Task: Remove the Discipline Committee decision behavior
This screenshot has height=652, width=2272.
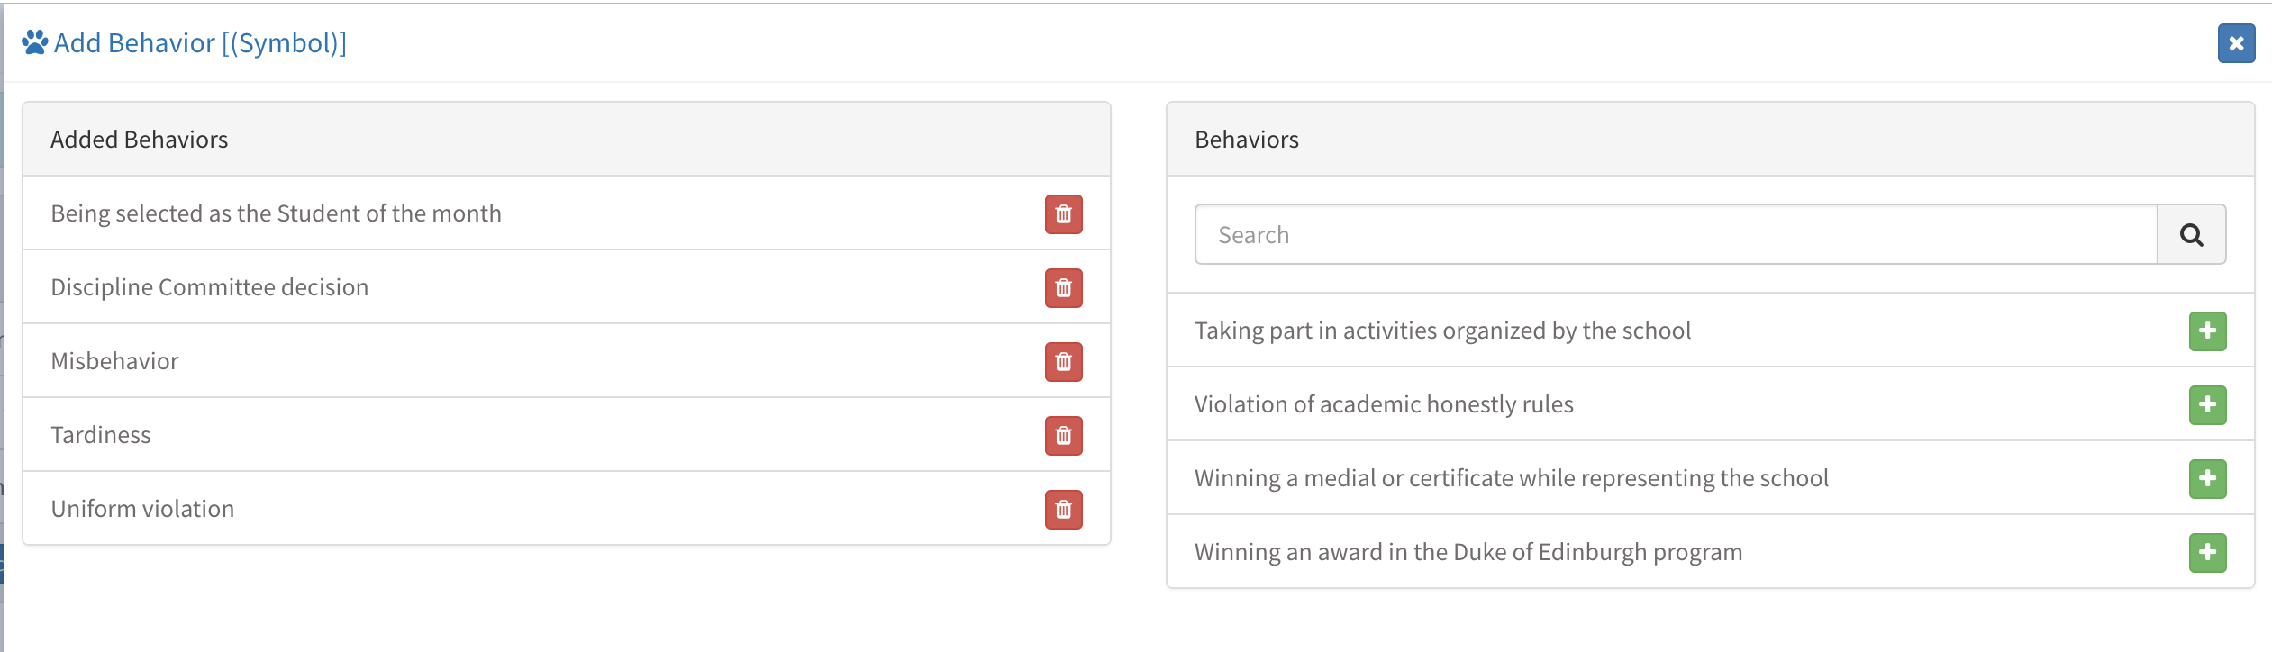Action: point(1063,288)
